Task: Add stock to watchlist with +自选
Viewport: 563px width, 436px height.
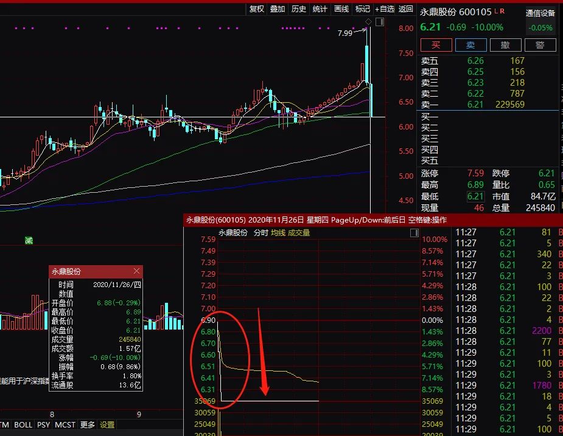Action: pos(385,9)
